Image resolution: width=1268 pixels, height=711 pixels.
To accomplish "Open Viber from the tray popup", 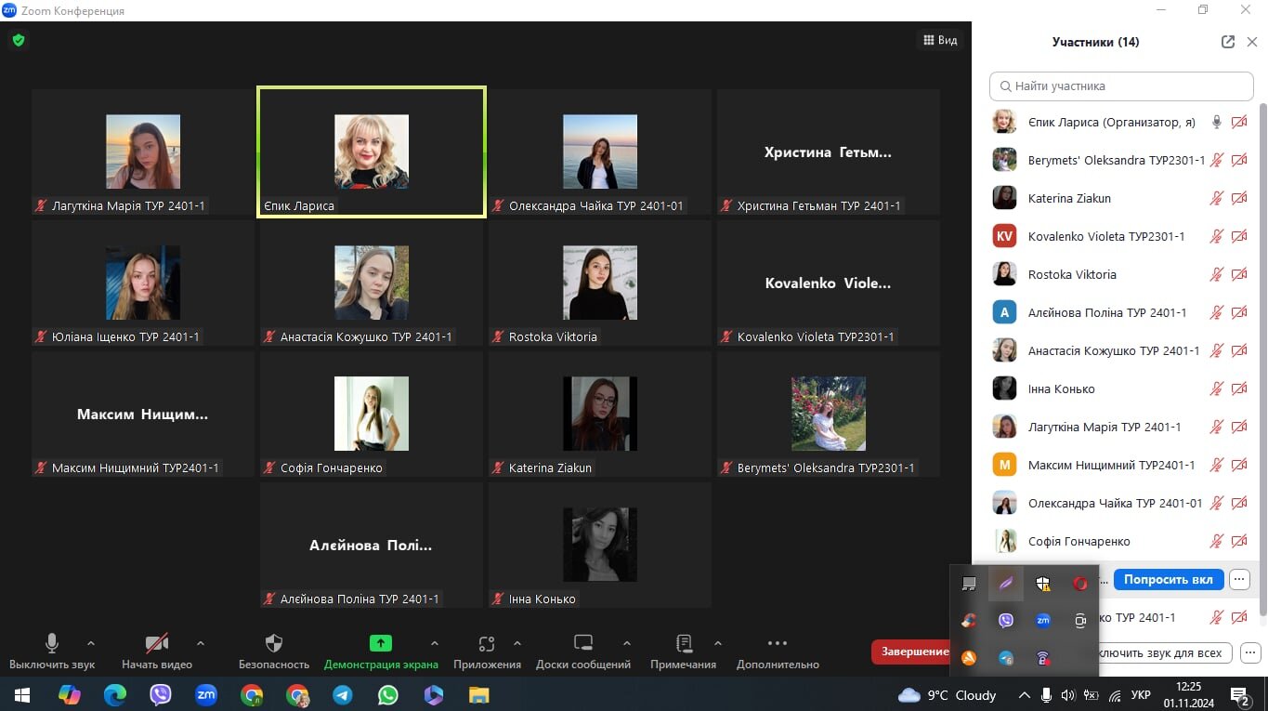I will tap(1005, 621).
